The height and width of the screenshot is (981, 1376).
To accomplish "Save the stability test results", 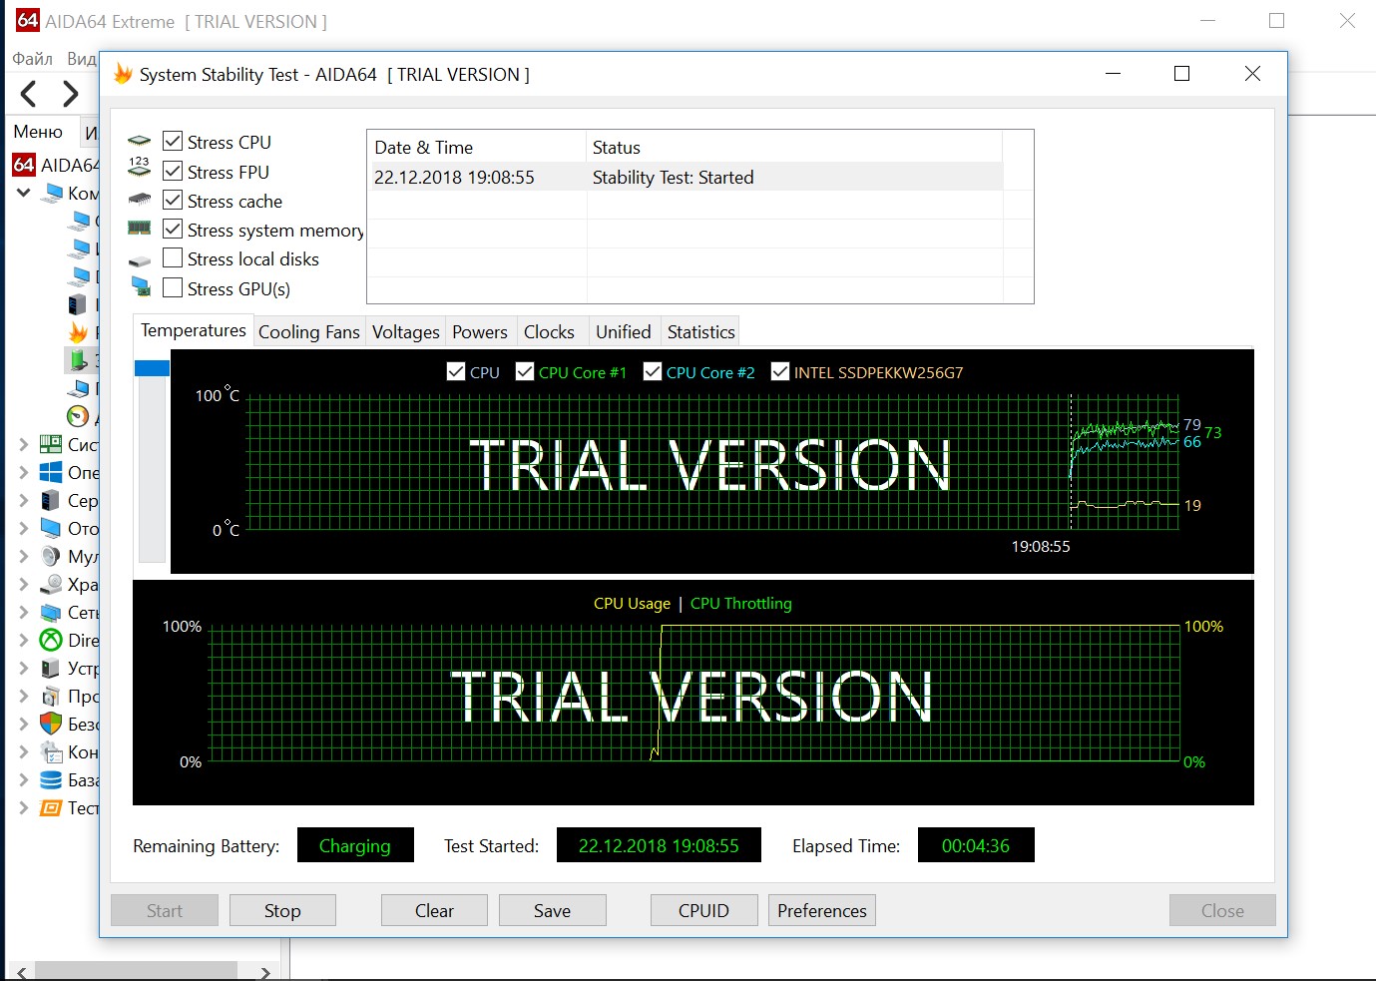I will click(552, 910).
